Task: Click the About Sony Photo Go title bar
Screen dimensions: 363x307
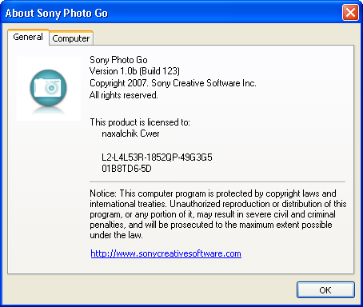Action: [x=170, y=13]
